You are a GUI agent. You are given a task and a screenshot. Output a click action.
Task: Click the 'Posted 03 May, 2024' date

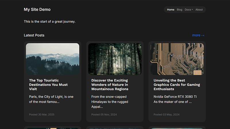tap(166, 114)
